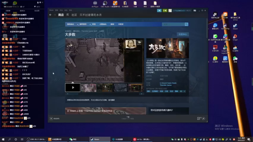Image resolution: width=253 pixels, height=142 pixels.
Task: Go back using the Steam back arrow
Action: point(50,15)
